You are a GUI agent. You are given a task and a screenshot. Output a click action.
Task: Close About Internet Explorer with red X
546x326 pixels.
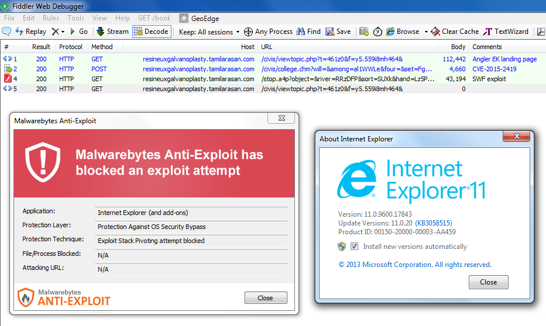tap(516, 136)
